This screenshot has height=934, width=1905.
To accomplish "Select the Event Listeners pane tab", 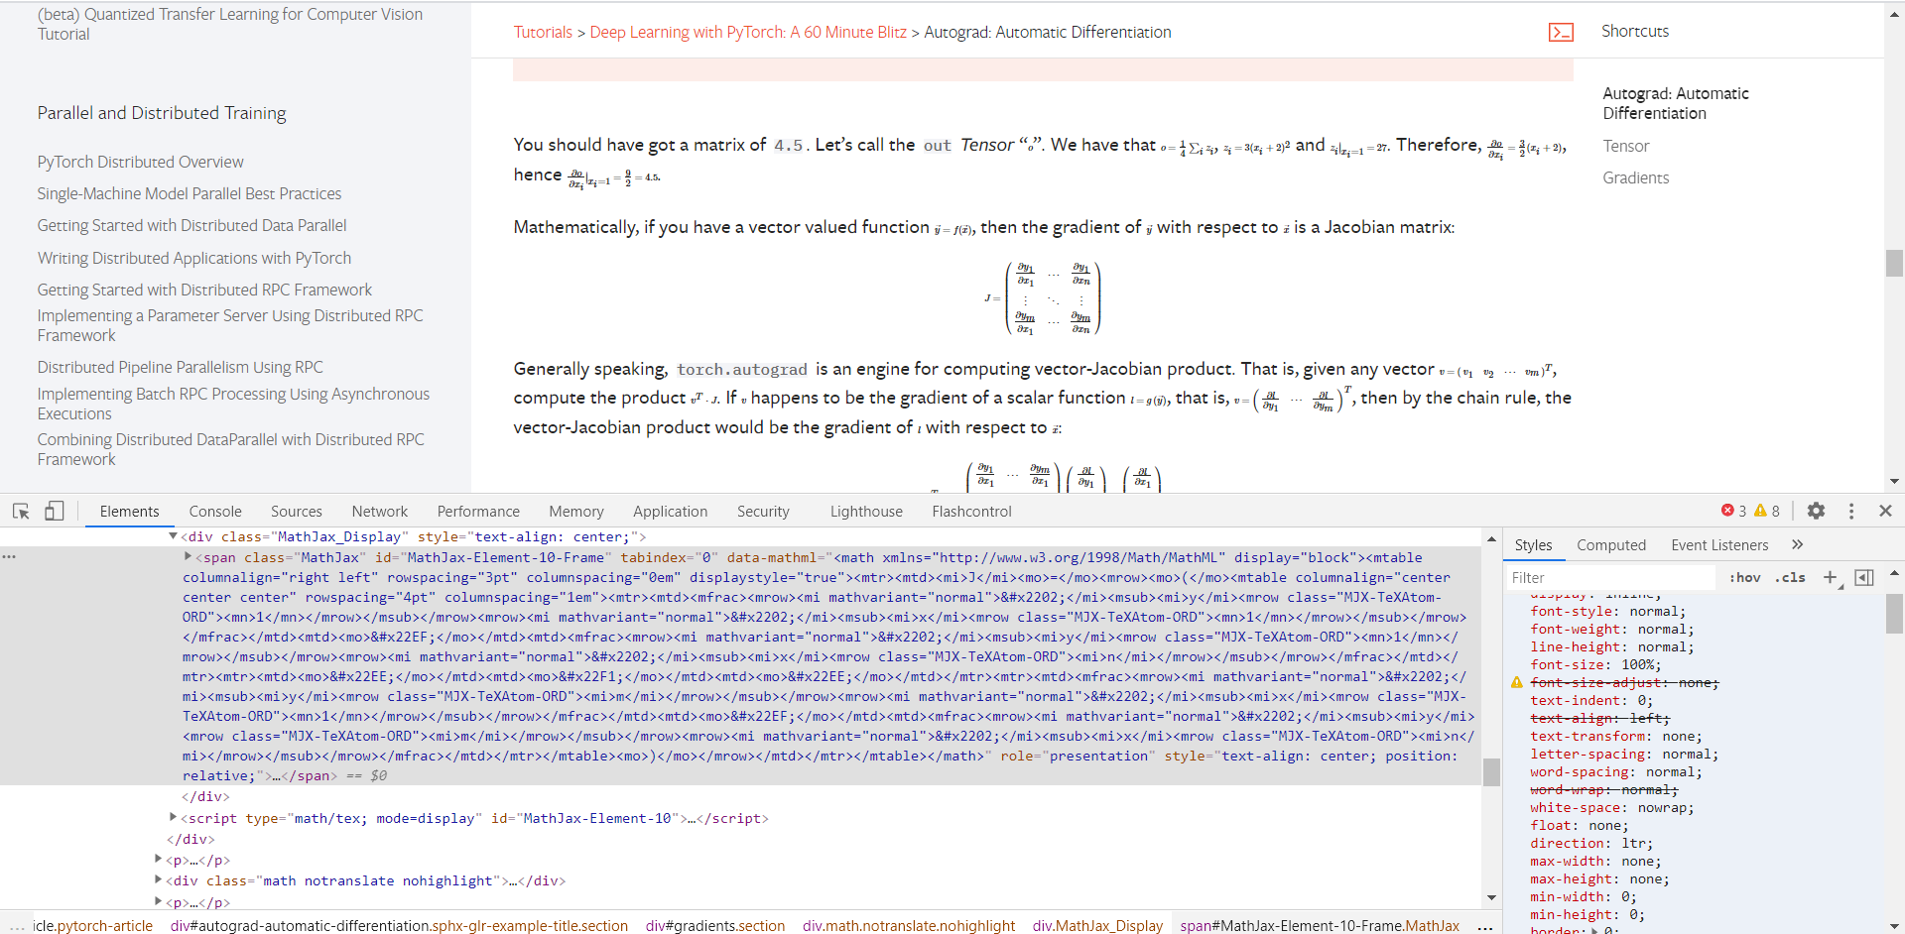I will pyautogui.click(x=1719, y=544).
